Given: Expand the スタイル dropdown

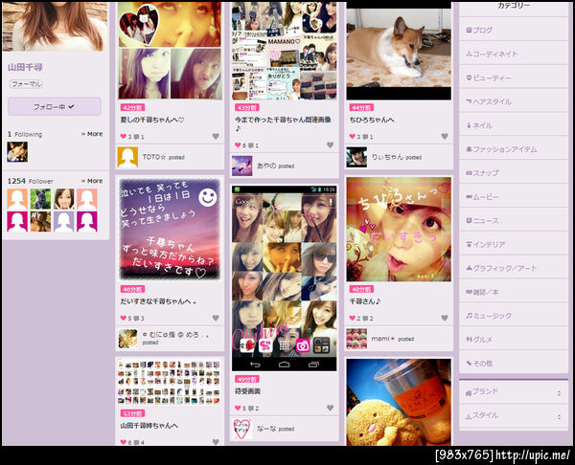Looking at the screenshot, I should (514, 416).
